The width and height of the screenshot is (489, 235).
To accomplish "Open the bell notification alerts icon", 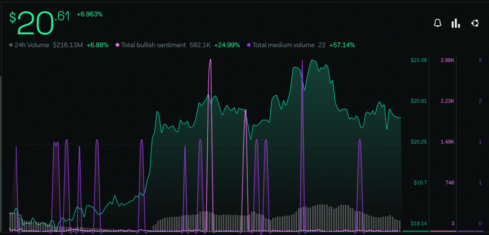I will click(x=437, y=23).
